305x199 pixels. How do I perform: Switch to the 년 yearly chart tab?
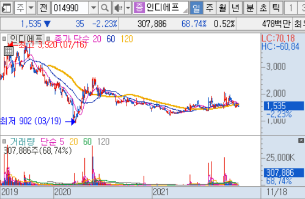[236, 8]
